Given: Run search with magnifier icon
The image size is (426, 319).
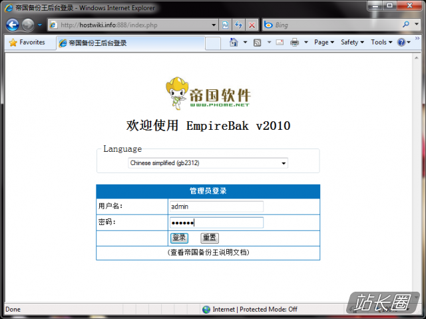Looking at the screenshot, I should 406,25.
